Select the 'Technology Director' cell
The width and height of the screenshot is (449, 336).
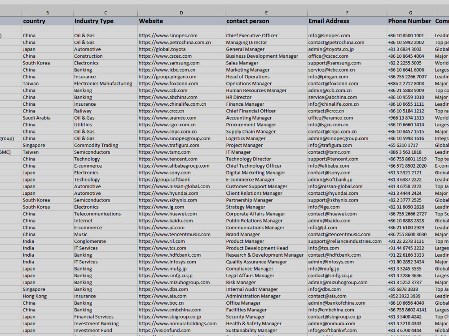pyautogui.click(x=266, y=159)
